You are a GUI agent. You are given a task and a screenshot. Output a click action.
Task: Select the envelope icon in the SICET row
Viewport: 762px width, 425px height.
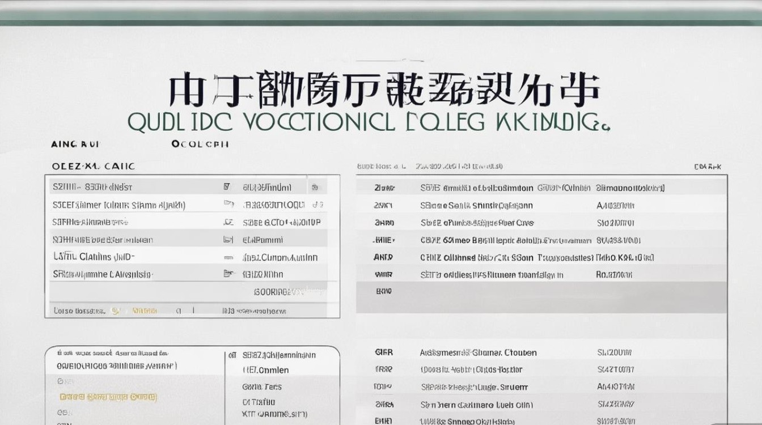pyautogui.click(x=228, y=205)
